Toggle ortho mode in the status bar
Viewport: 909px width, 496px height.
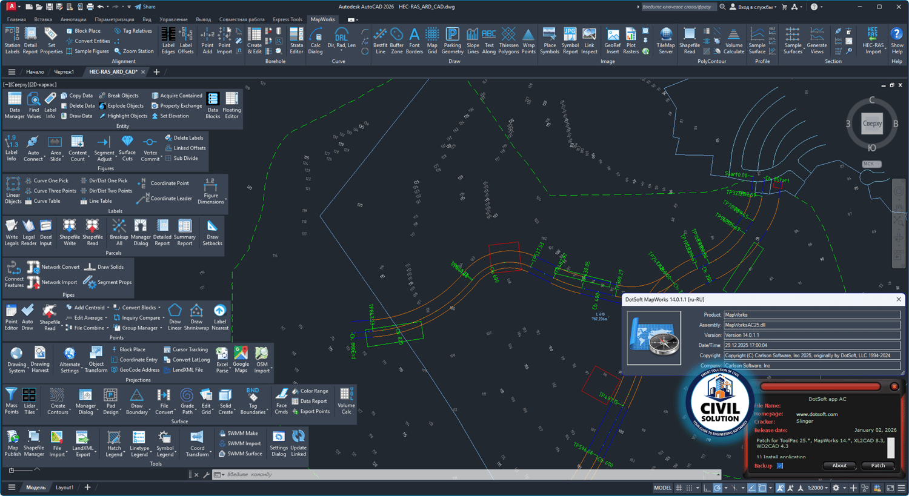[707, 488]
